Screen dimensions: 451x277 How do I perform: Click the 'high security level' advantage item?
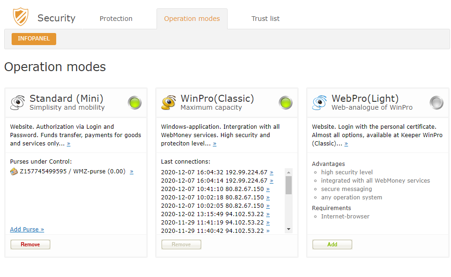coord(347,172)
